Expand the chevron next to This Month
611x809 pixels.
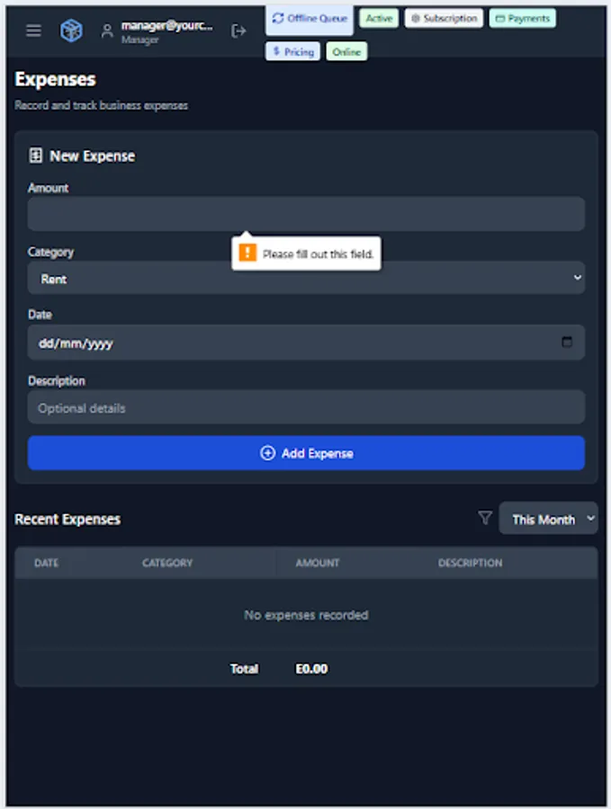(x=588, y=518)
